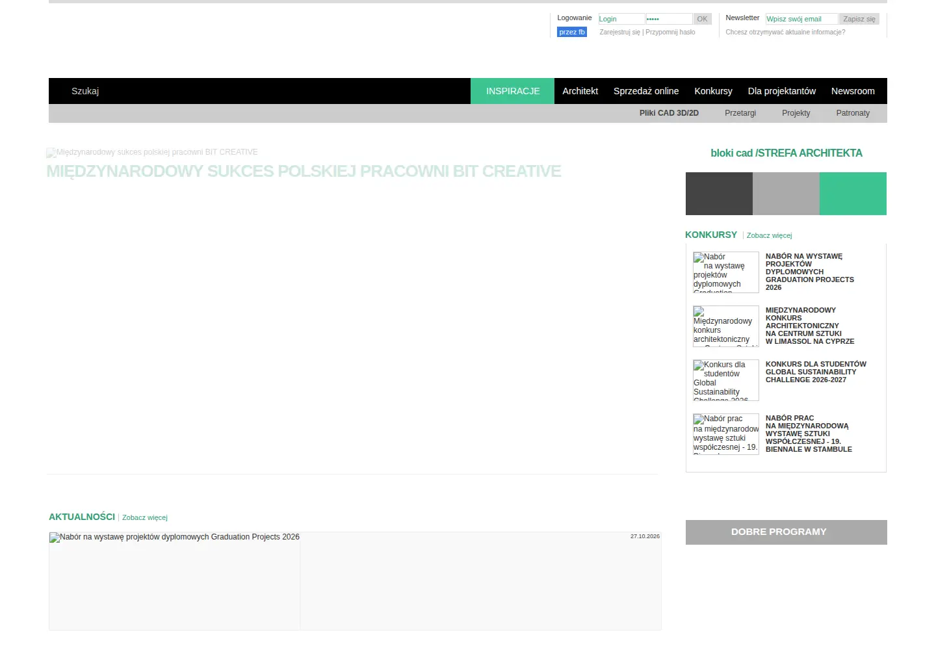Image resolution: width=936 pixels, height=650 pixels.
Task: Click the BIT CREATIVE article broken image
Action: pyautogui.click(x=152, y=152)
